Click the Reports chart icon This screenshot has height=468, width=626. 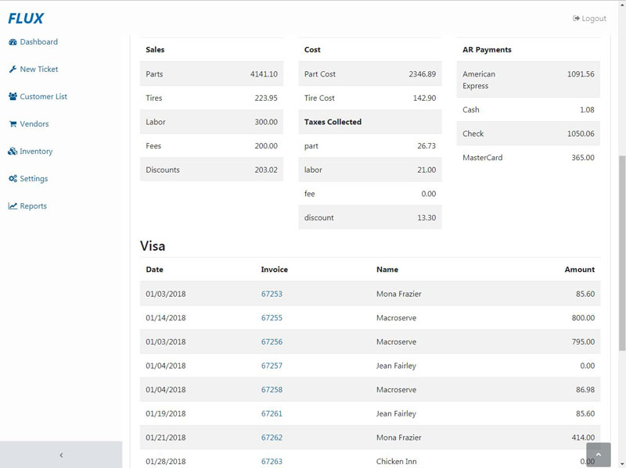[x=13, y=206]
